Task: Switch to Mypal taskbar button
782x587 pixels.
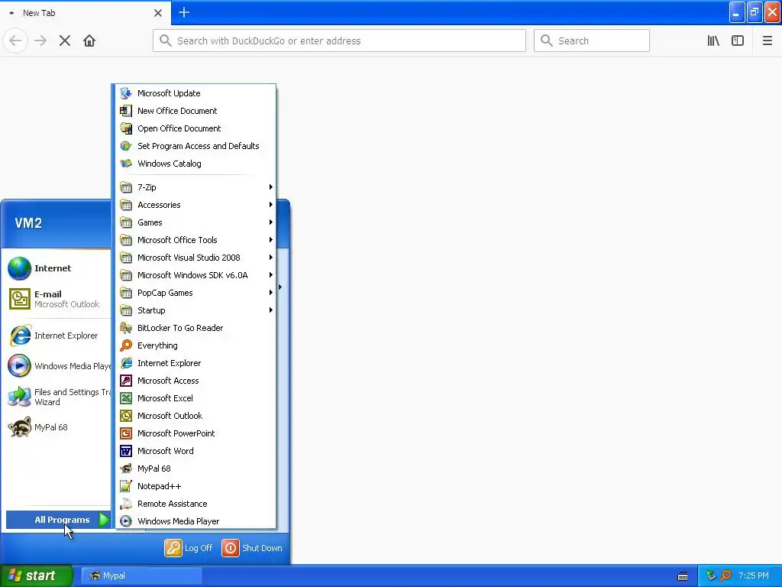Action: click(x=141, y=576)
